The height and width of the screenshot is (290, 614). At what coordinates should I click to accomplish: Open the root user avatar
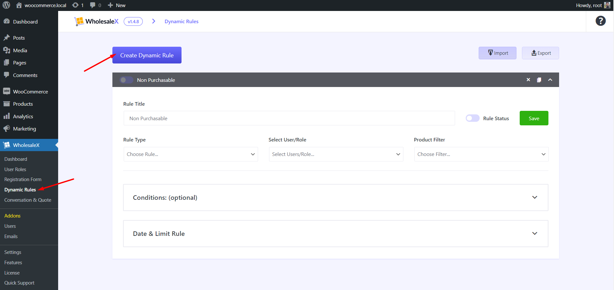(607, 5)
